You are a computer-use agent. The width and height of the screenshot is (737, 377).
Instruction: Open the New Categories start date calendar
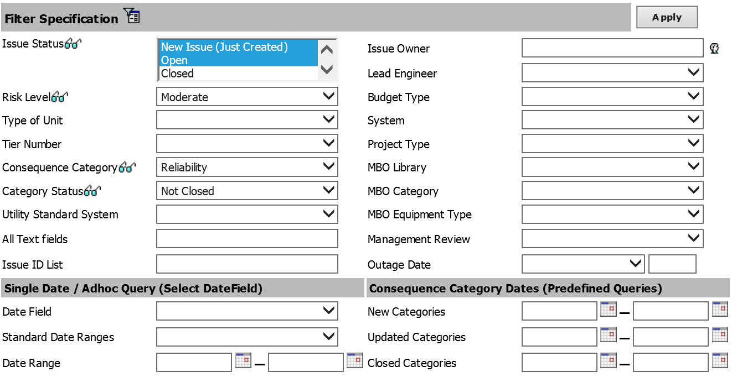pos(609,309)
